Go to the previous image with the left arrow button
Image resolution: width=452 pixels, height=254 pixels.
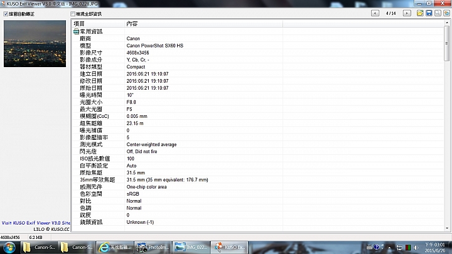pos(375,13)
